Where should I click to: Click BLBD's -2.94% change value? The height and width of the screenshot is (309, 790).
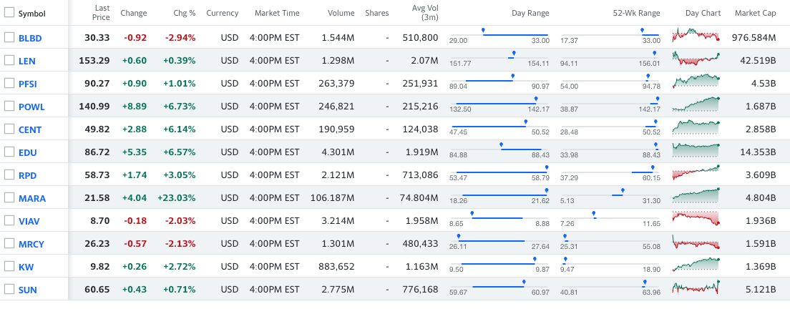click(180, 37)
